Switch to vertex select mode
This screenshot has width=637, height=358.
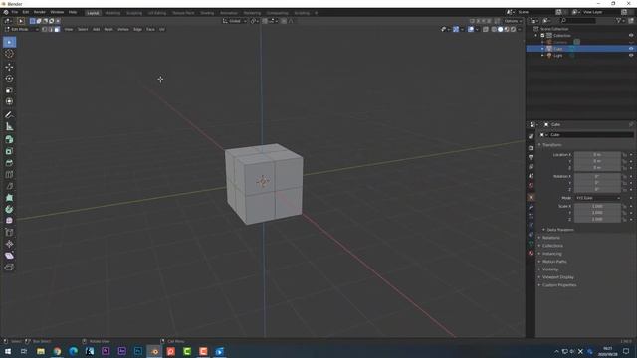pos(44,29)
